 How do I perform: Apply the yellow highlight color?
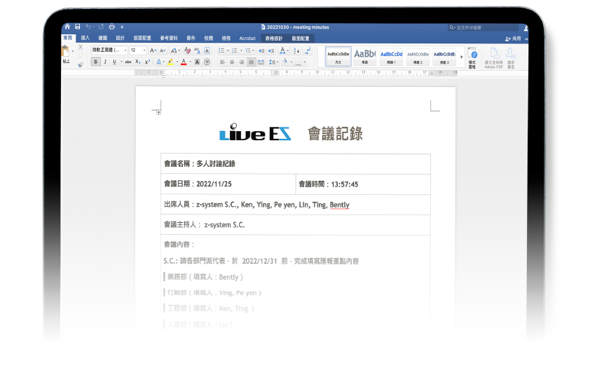point(170,62)
